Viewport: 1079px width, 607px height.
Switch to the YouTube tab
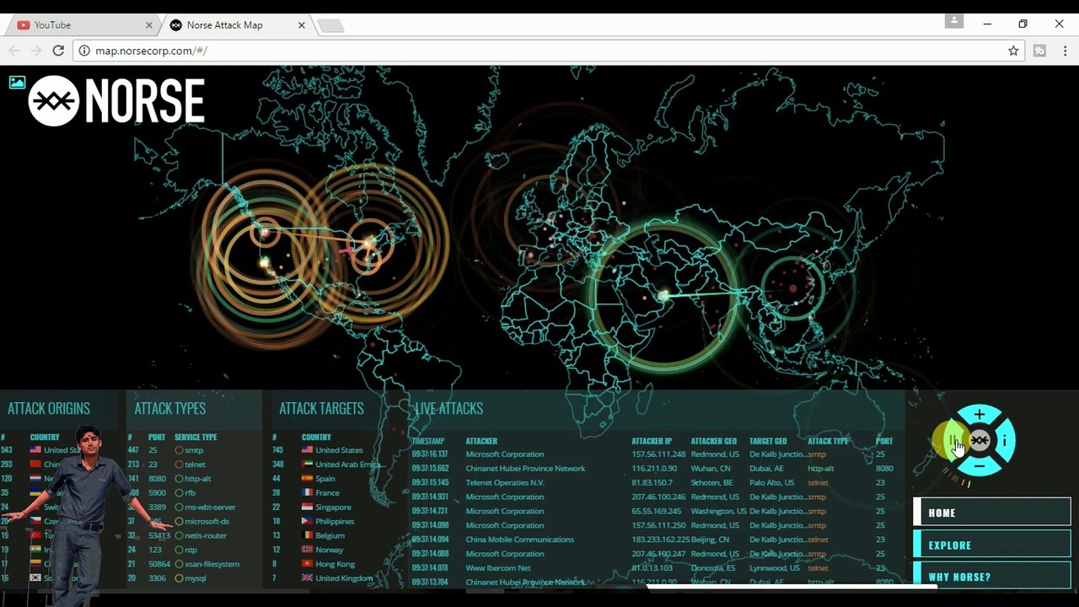83,25
